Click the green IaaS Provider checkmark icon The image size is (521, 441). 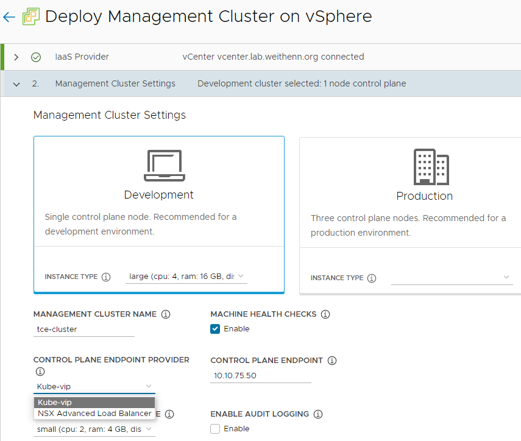(36, 57)
